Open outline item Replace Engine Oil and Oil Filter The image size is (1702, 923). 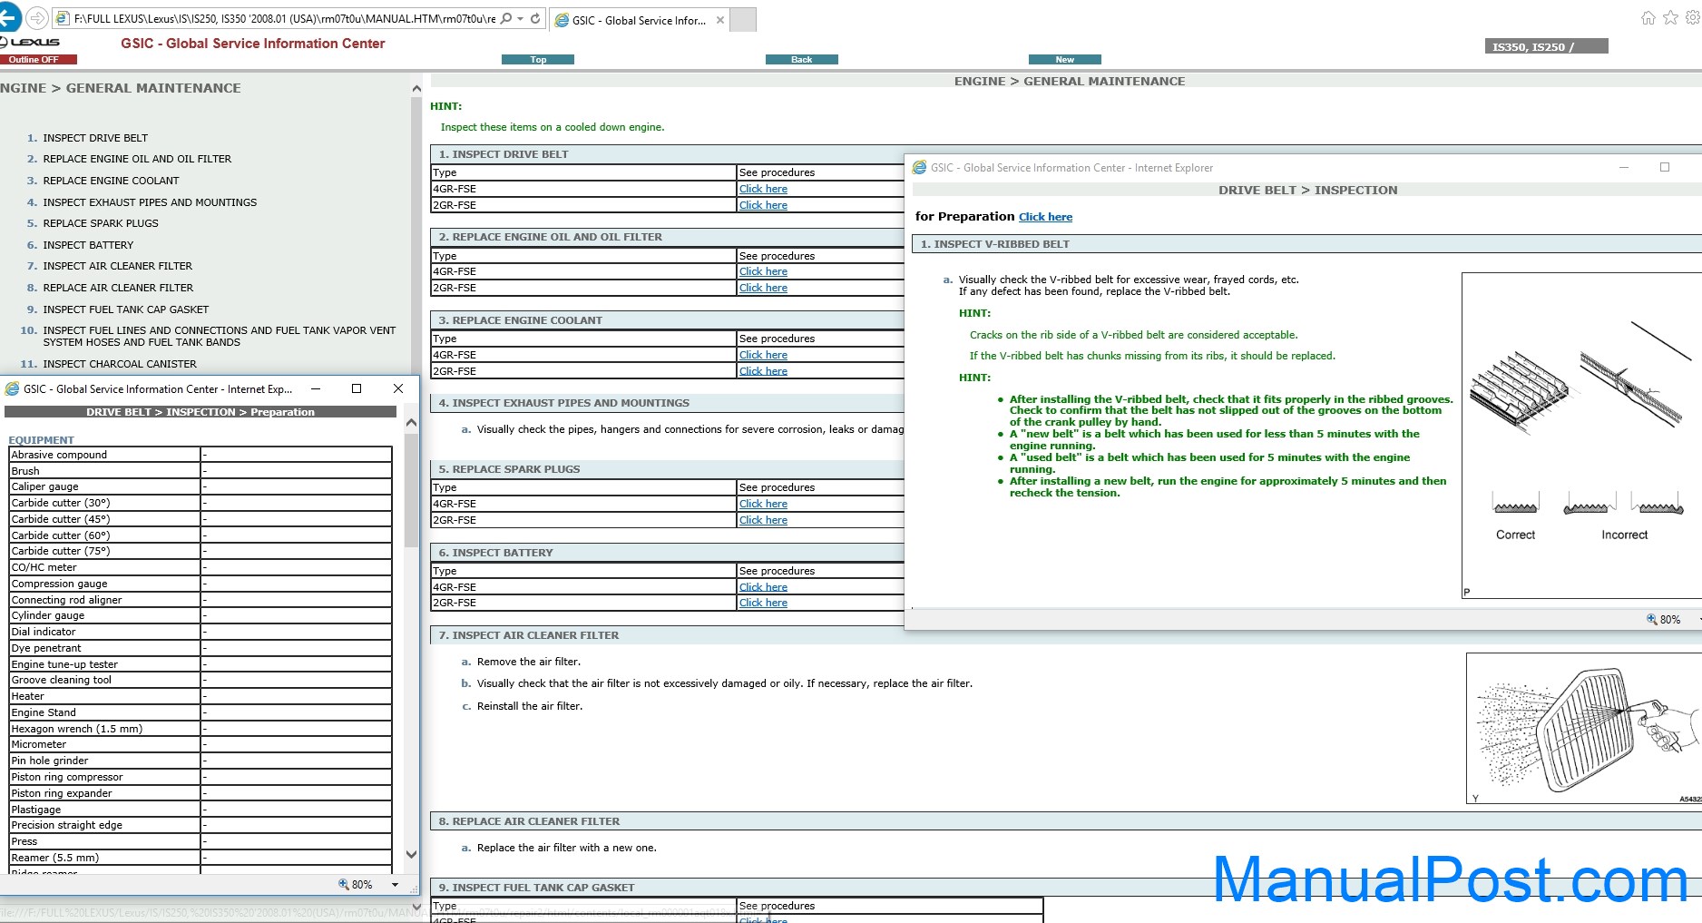click(x=137, y=159)
